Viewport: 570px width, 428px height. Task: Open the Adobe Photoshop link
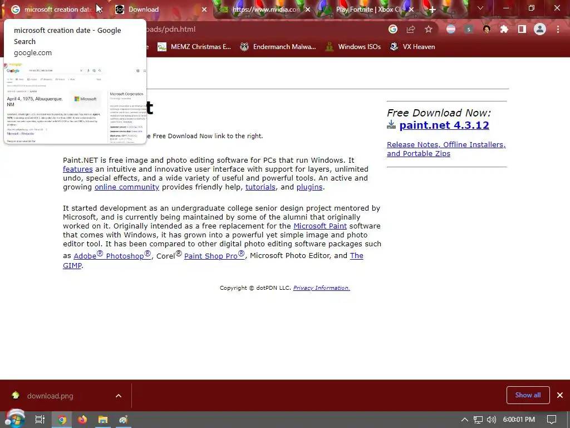coord(112,255)
